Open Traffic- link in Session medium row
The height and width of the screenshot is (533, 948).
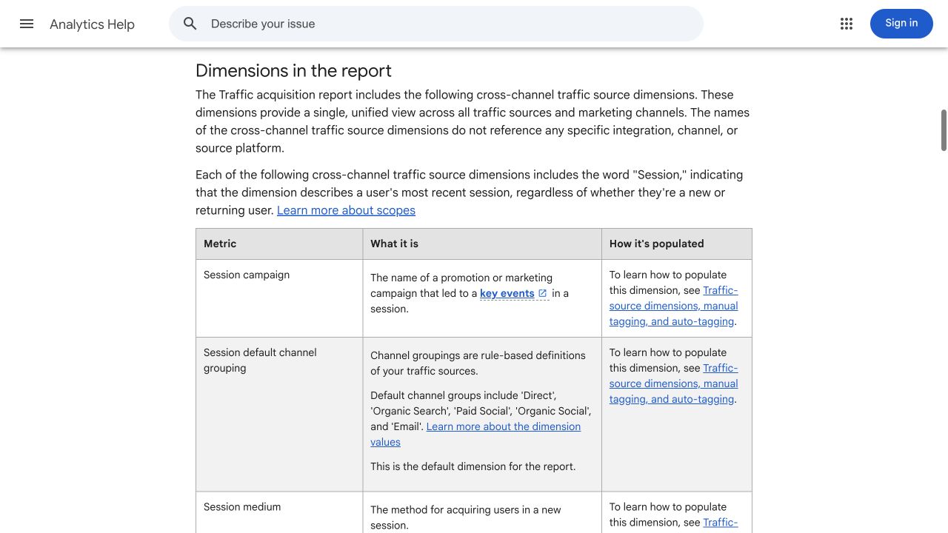pos(720,523)
